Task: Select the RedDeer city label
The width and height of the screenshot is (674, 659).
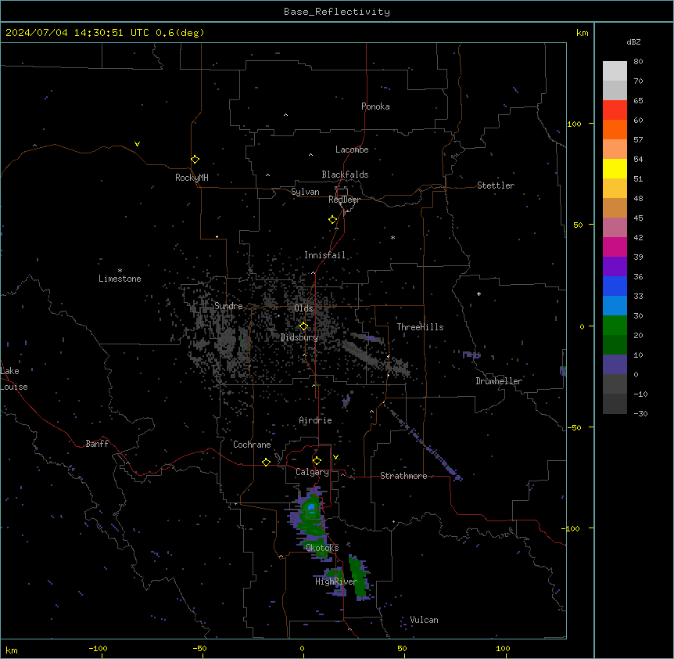Action: [x=344, y=200]
